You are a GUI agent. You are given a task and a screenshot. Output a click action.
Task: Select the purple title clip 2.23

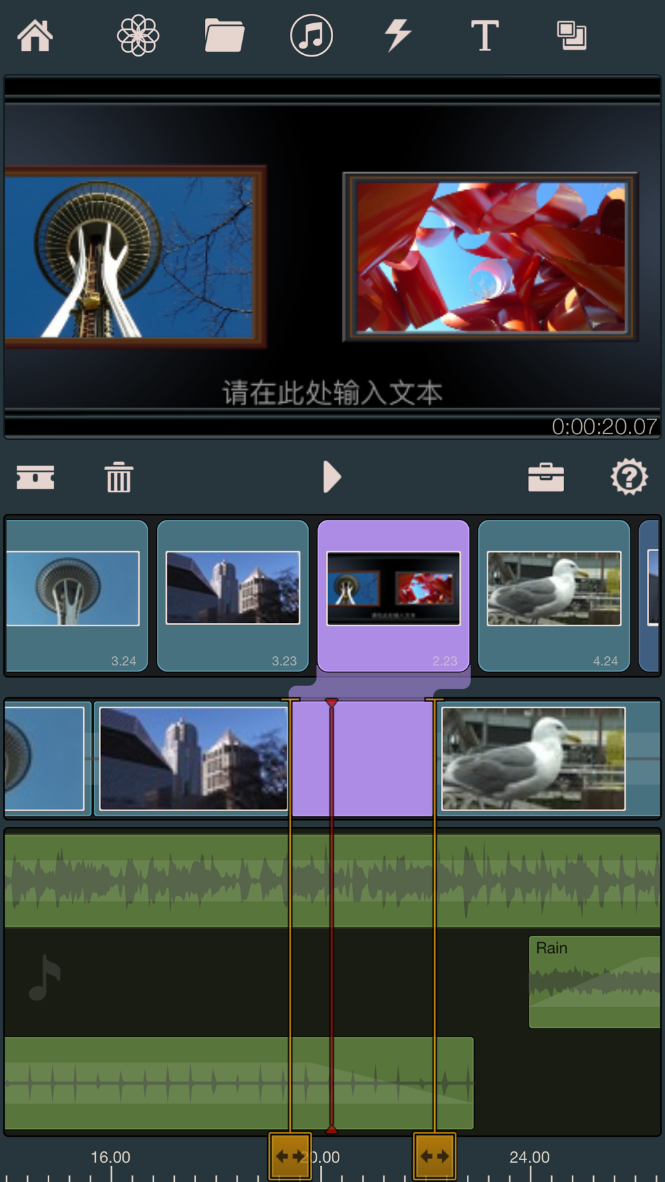(x=394, y=596)
